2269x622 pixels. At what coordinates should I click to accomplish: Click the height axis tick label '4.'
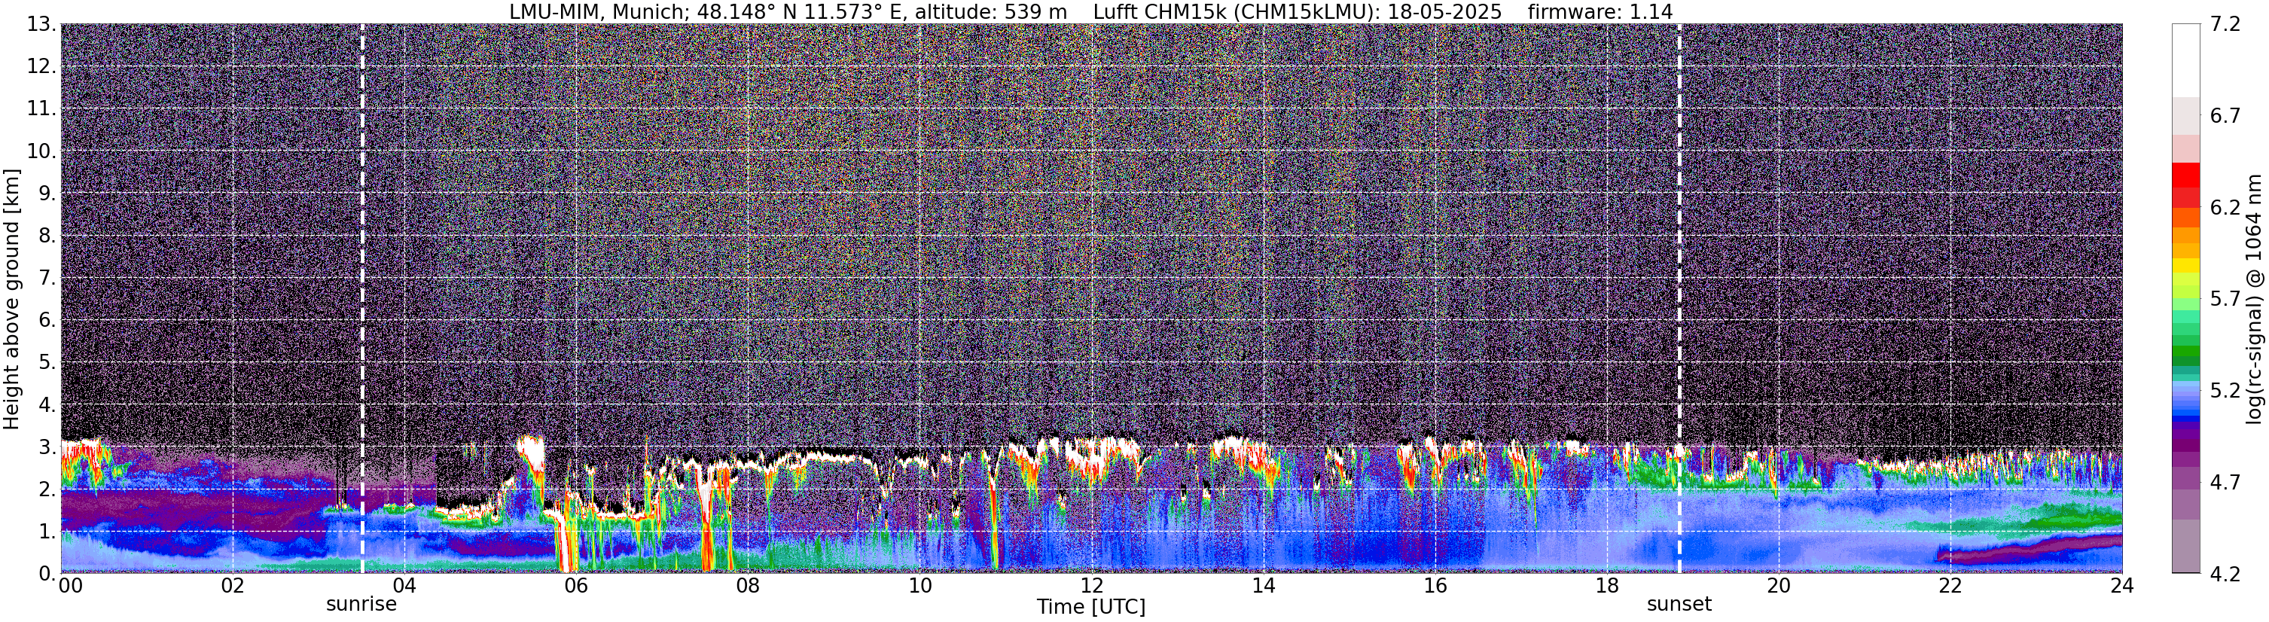(x=47, y=405)
